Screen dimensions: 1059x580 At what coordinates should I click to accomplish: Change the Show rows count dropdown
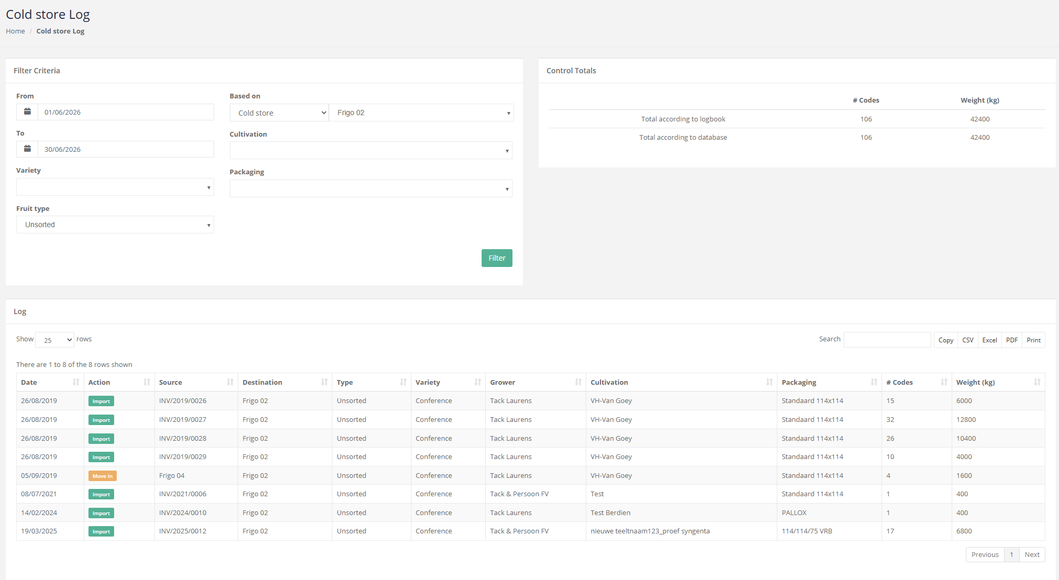55,340
